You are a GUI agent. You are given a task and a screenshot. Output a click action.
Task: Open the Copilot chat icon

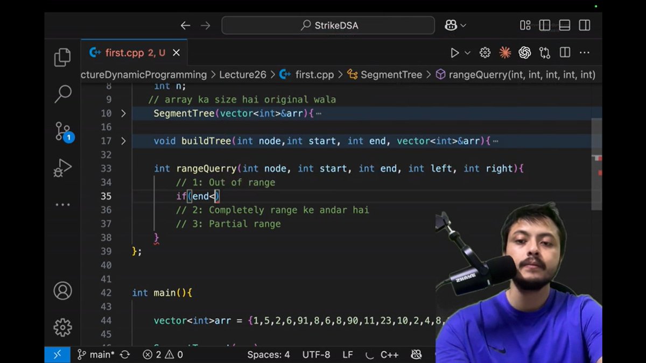[451, 25]
